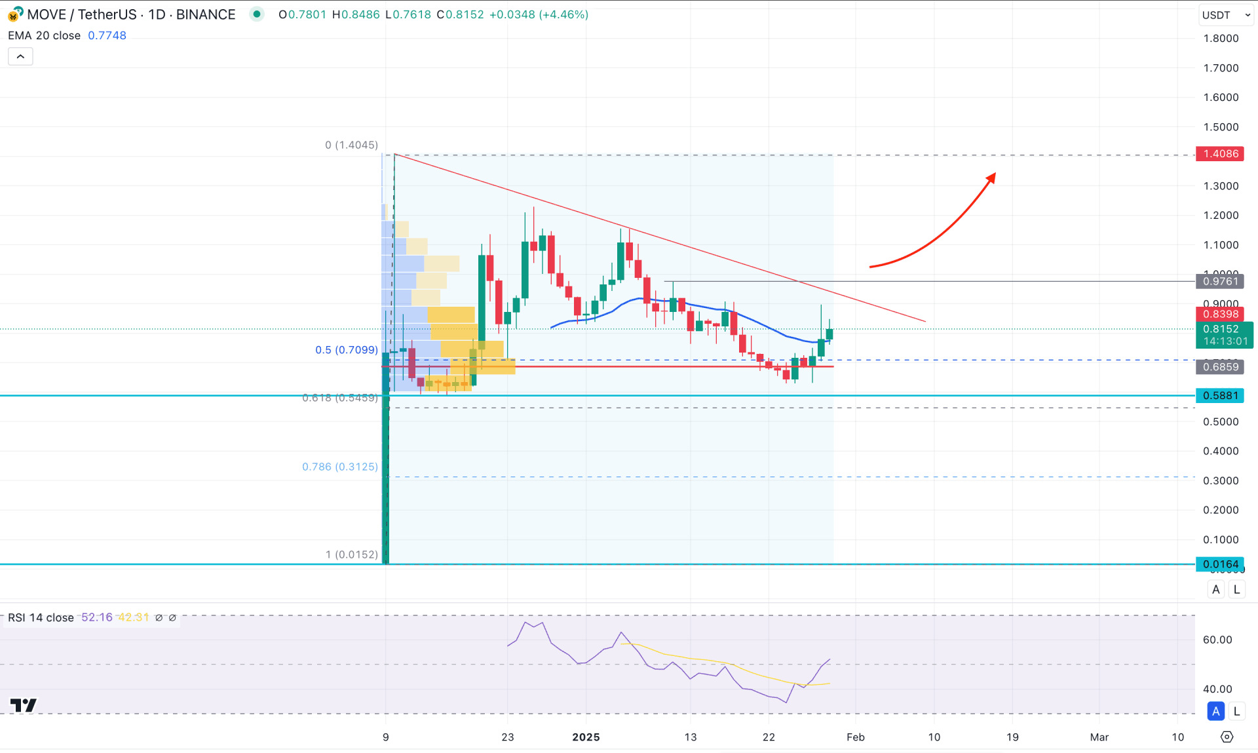Toggle log scale L on main price axis
The width and height of the screenshot is (1258, 753).
click(x=1236, y=589)
